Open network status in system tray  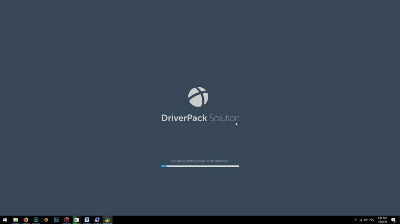click(361, 220)
